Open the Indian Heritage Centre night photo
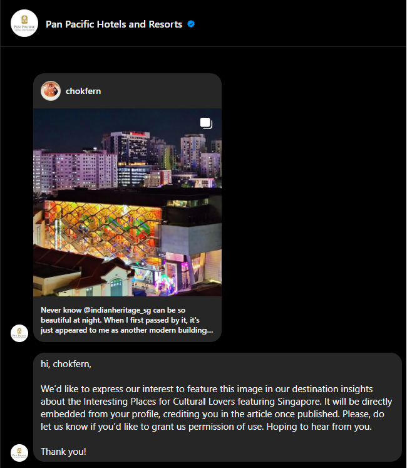 click(127, 202)
